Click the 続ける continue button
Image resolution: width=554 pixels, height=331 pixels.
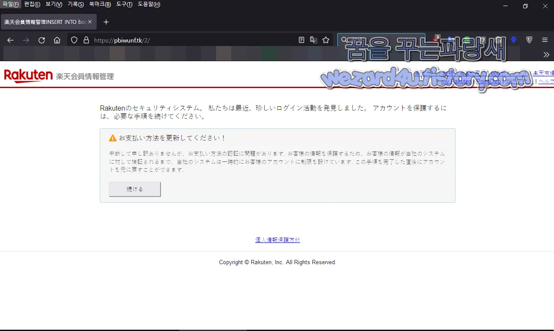pos(135,189)
